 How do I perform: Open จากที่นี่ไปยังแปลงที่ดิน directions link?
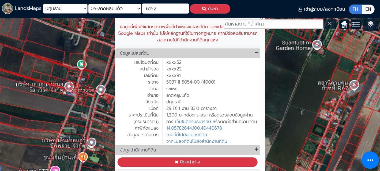(187, 135)
